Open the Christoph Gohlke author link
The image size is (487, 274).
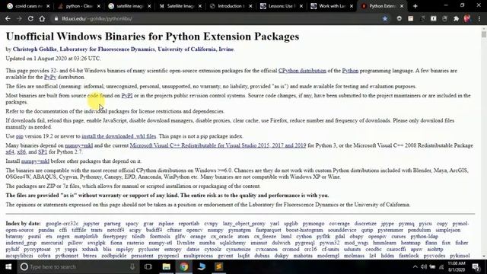pos(35,49)
